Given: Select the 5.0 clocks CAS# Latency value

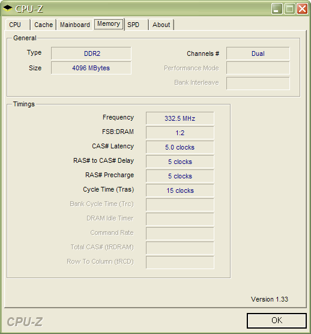Looking at the screenshot, I should pos(180,147).
